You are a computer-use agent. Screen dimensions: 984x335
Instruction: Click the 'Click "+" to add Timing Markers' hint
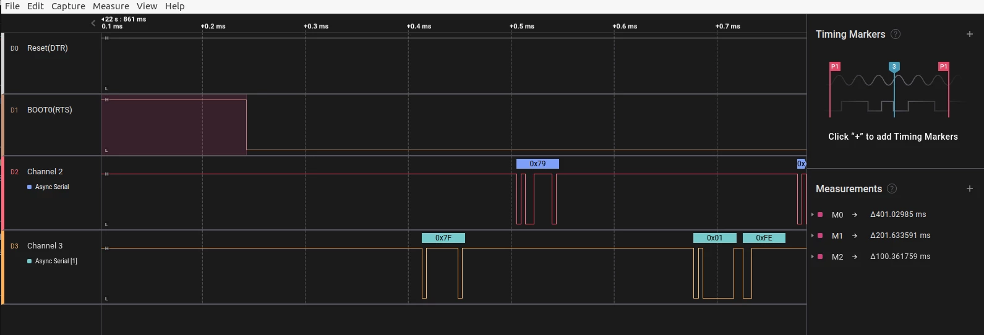point(893,137)
